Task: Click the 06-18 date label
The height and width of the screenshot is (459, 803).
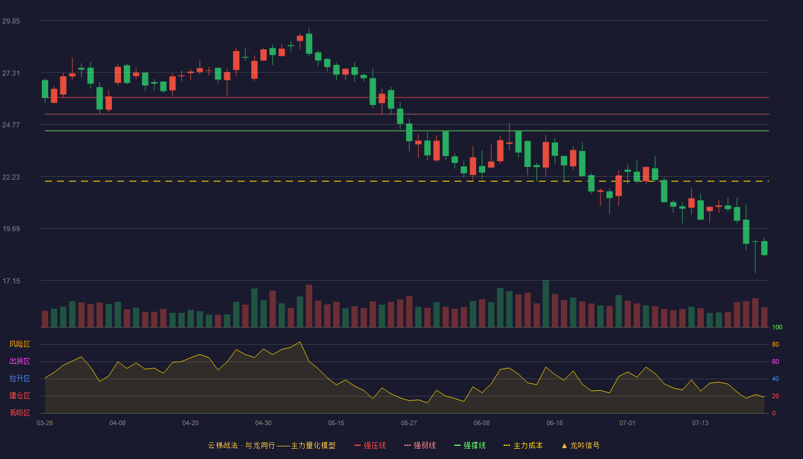Action: click(x=555, y=423)
